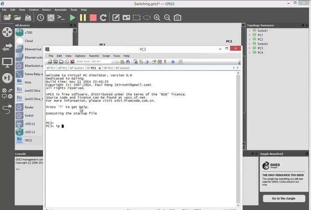Select the VPCS device in list
This screenshot has height=210, width=311.
tap(29, 140)
